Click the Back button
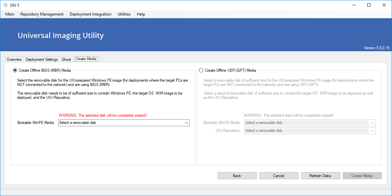 [x=237, y=176]
